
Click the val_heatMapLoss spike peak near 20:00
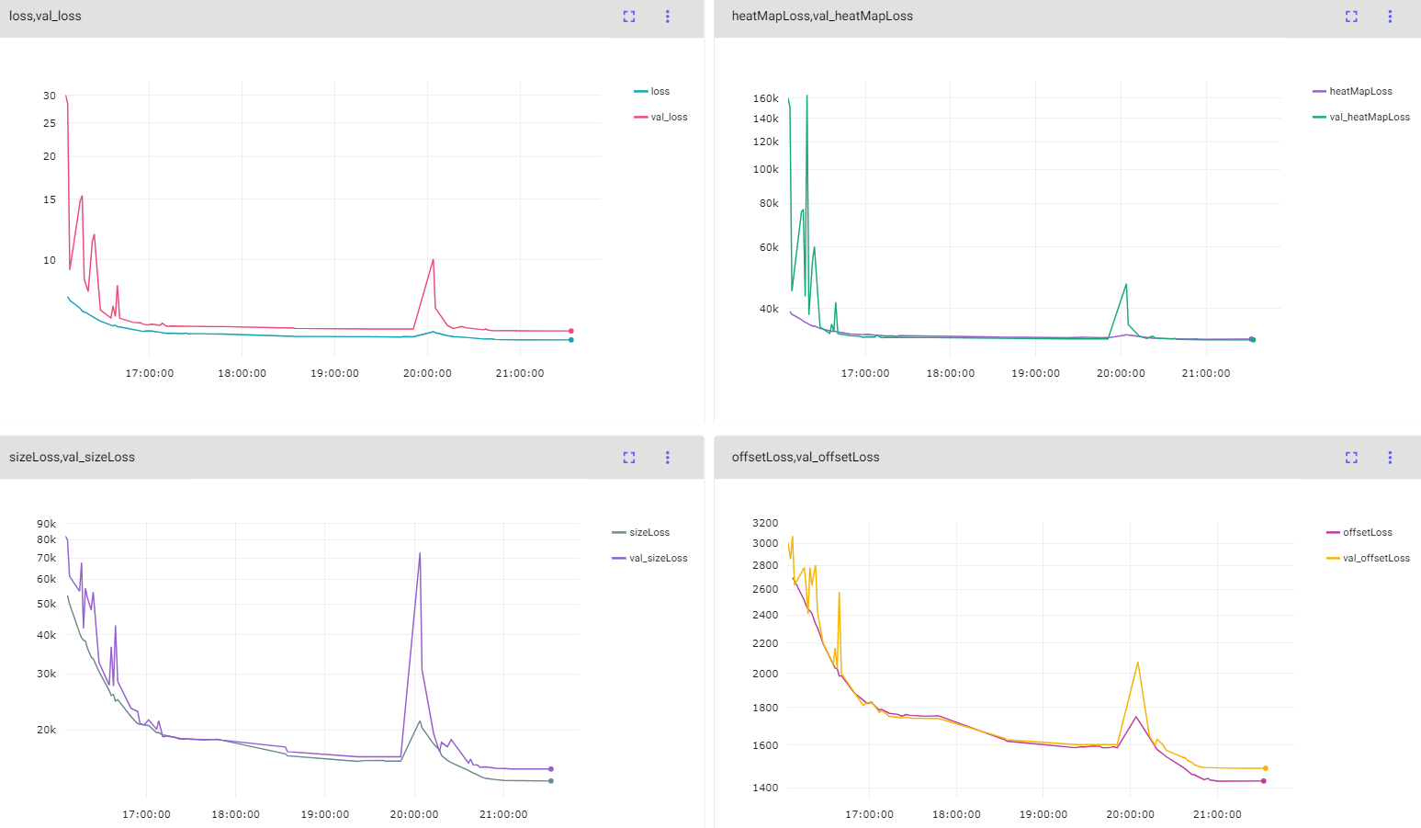pos(1126,284)
